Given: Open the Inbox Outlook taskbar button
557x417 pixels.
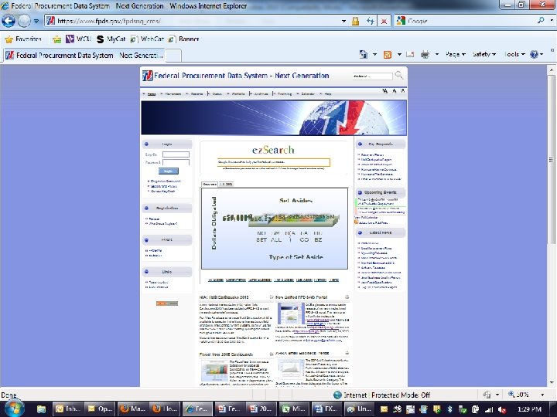Looking at the screenshot, I should pos(68,409).
